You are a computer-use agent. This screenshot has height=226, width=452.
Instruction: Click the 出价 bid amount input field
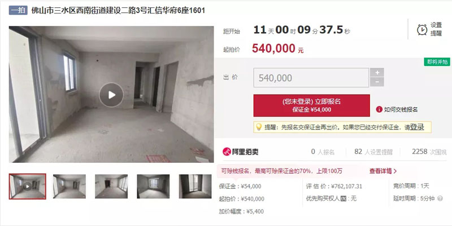[311, 78]
